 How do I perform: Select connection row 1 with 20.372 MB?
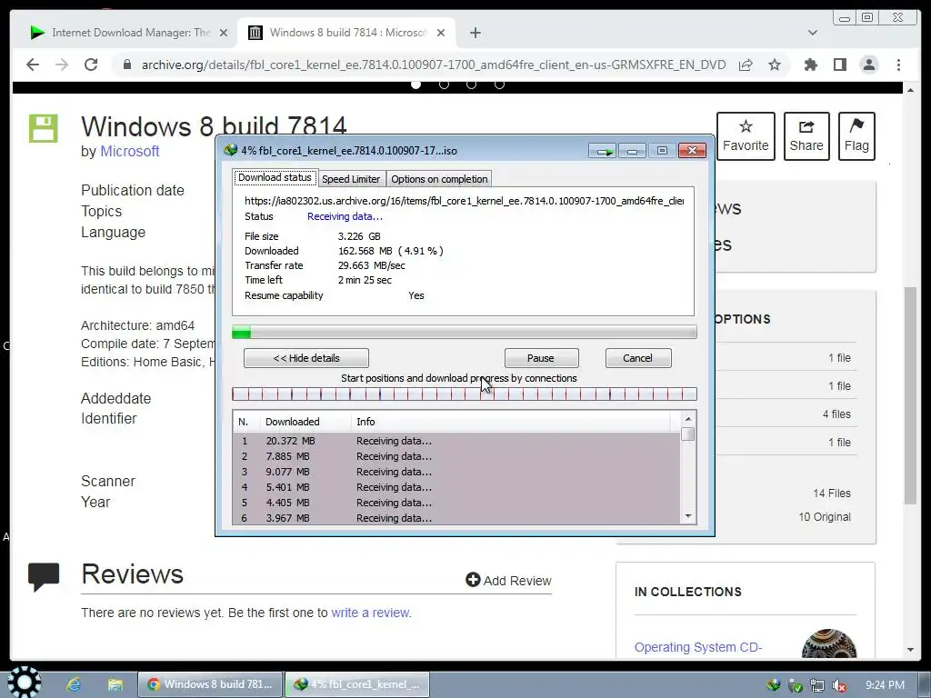pyautogui.click(x=456, y=441)
